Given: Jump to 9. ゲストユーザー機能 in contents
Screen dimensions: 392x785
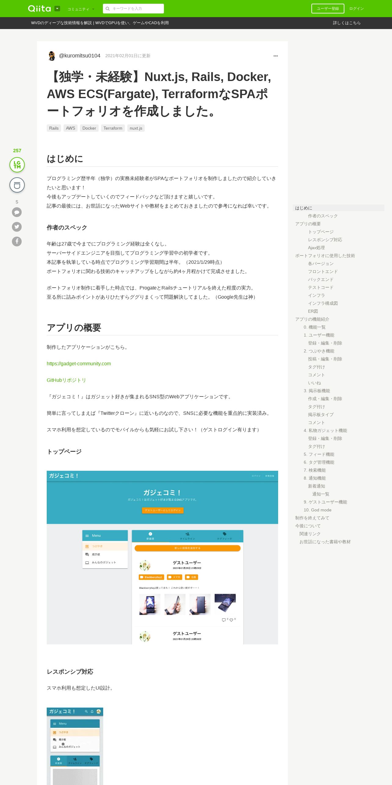Looking at the screenshot, I should pos(325,502).
